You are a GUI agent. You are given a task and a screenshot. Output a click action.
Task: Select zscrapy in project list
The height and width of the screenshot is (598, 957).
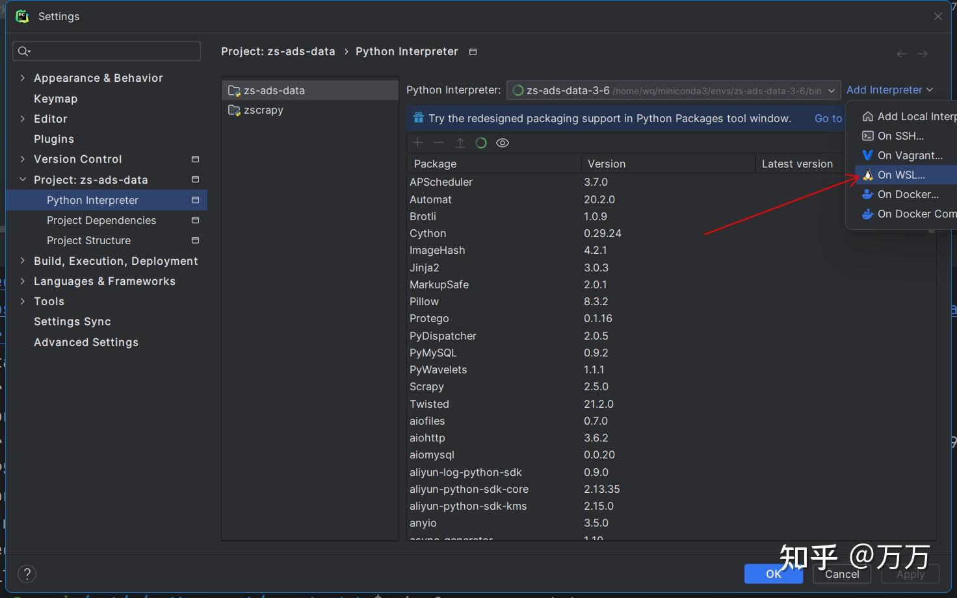pyautogui.click(x=310, y=110)
